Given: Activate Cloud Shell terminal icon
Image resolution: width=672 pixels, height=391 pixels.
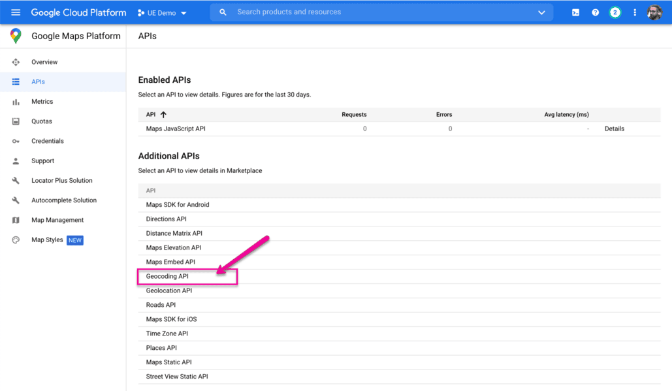Looking at the screenshot, I should tap(575, 12).
